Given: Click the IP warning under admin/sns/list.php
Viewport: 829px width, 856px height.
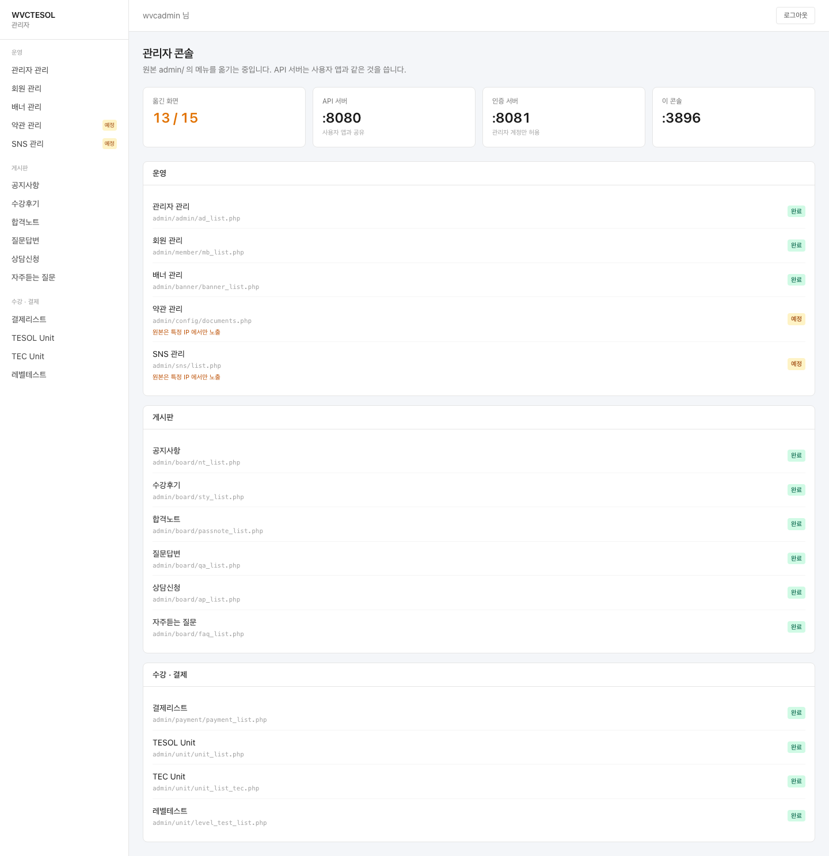Looking at the screenshot, I should [186, 377].
